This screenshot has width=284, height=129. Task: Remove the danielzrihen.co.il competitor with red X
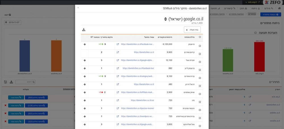pyautogui.click(x=5, y=105)
